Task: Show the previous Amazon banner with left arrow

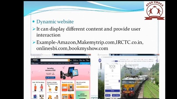Action: (x=32, y=73)
